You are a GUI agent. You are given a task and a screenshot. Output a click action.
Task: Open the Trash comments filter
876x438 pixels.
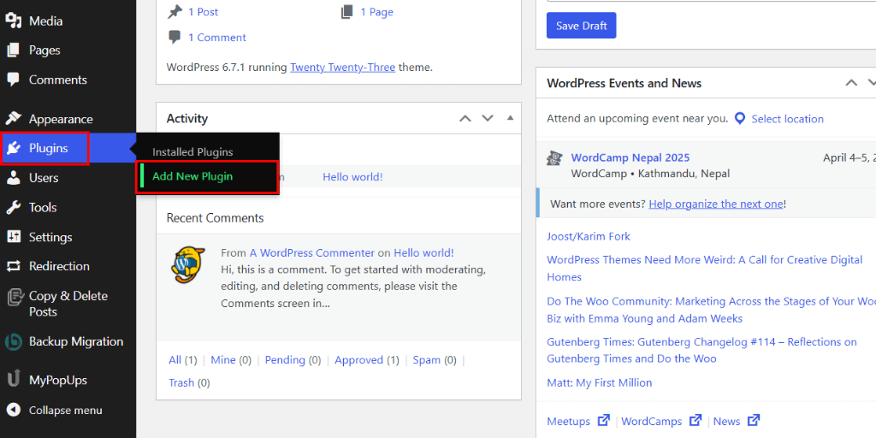(x=181, y=382)
